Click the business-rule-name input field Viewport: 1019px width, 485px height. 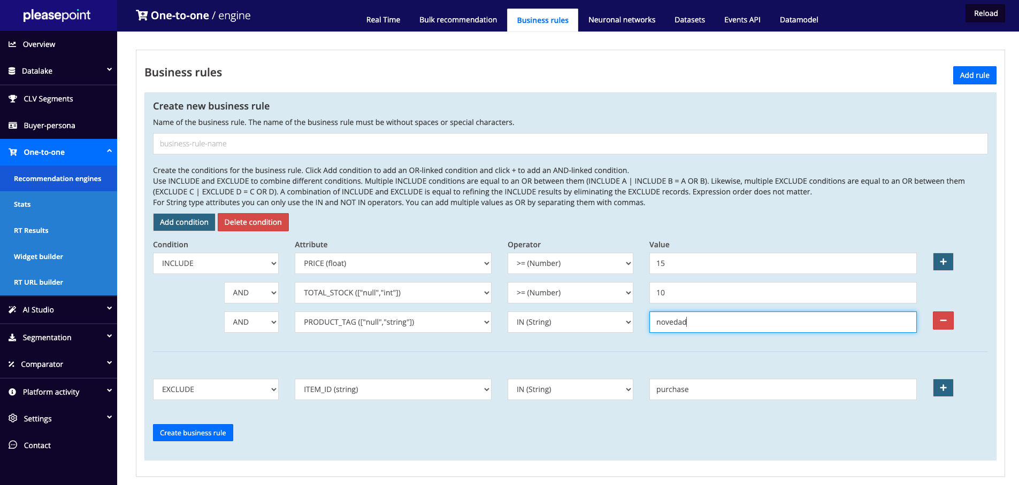pos(570,144)
